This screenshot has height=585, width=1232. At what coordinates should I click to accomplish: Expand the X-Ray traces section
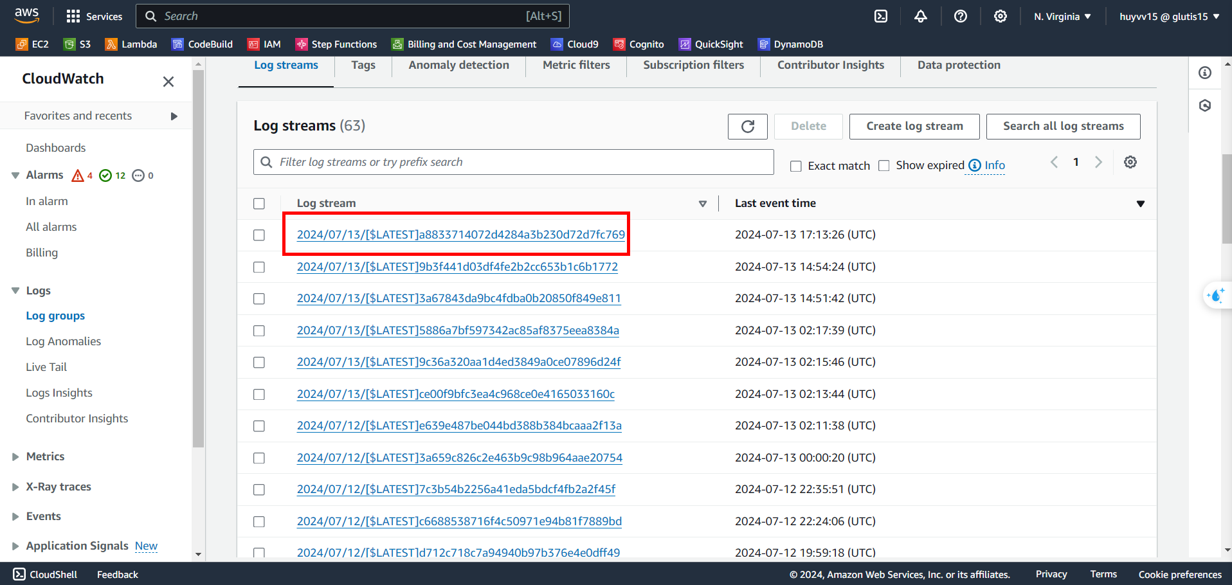coord(15,487)
